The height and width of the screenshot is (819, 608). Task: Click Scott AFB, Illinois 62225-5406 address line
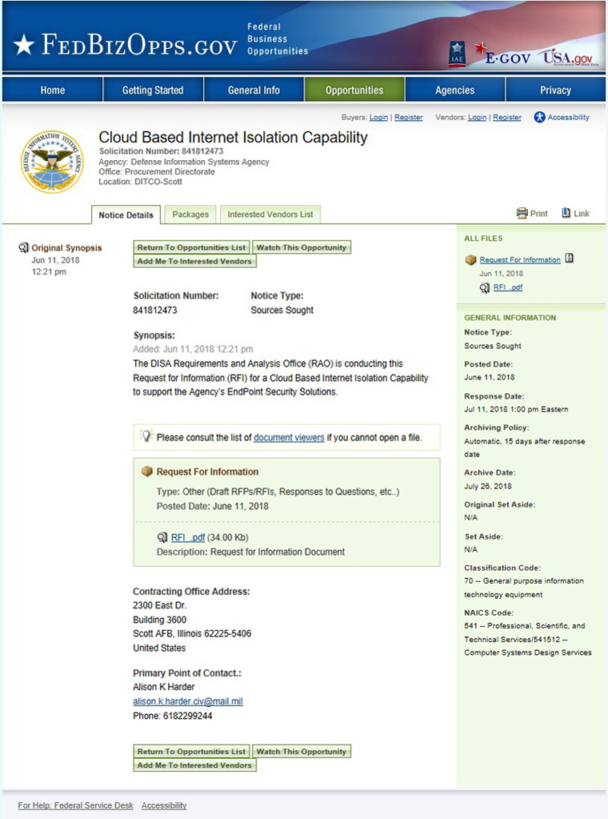click(192, 633)
